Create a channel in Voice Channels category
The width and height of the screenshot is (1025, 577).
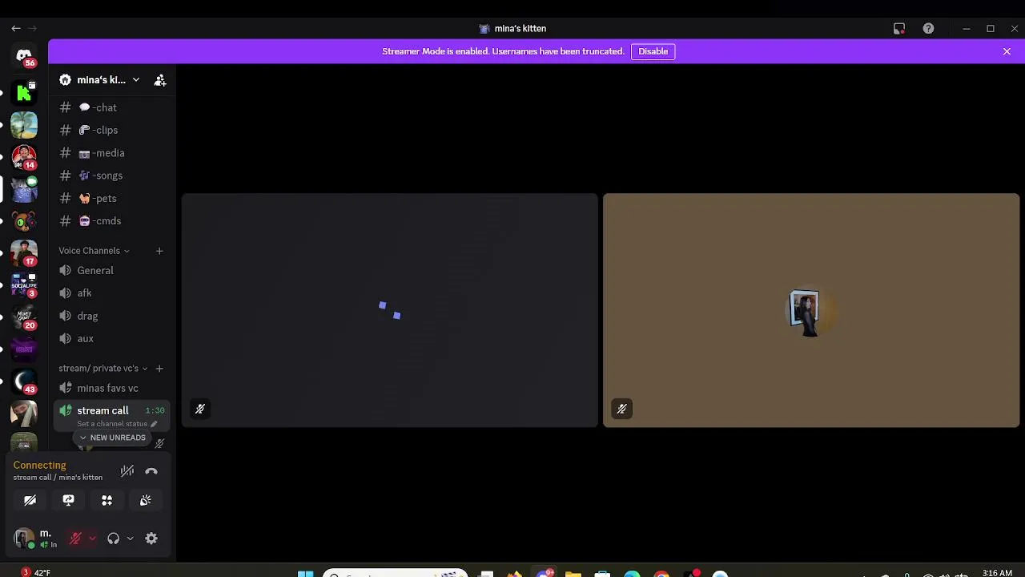tap(159, 251)
